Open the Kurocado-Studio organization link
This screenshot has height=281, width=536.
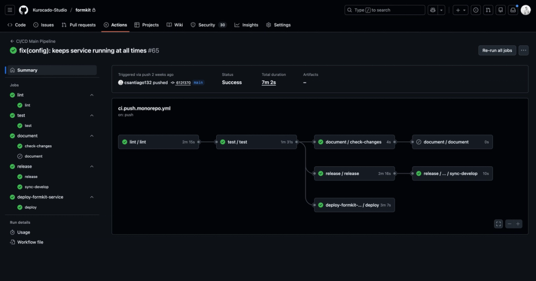coord(50,10)
